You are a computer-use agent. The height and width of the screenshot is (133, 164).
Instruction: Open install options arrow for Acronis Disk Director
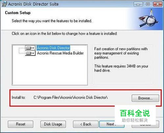(x=33, y=48)
